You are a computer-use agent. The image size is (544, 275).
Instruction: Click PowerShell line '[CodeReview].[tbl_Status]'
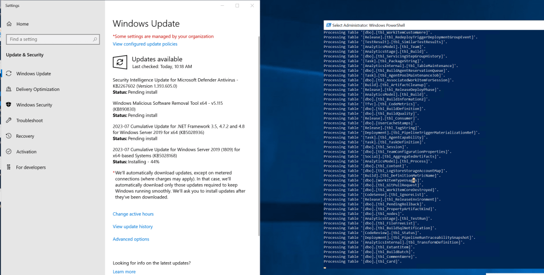click(372, 232)
